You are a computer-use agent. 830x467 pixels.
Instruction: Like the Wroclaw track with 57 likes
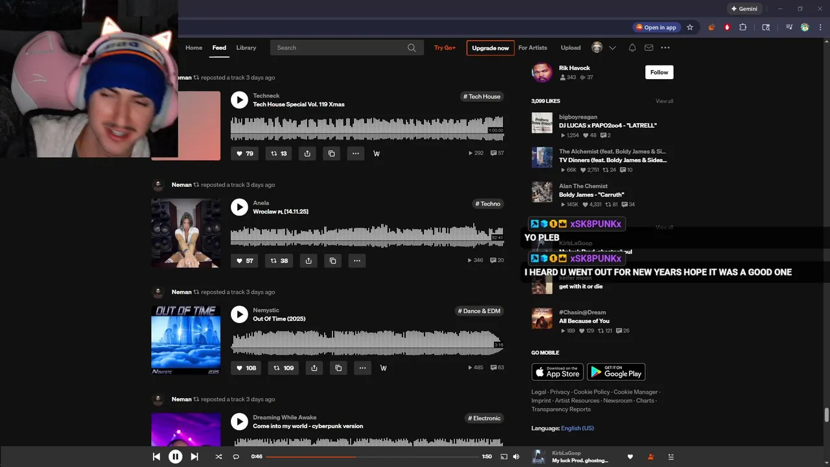coord(244,261)
